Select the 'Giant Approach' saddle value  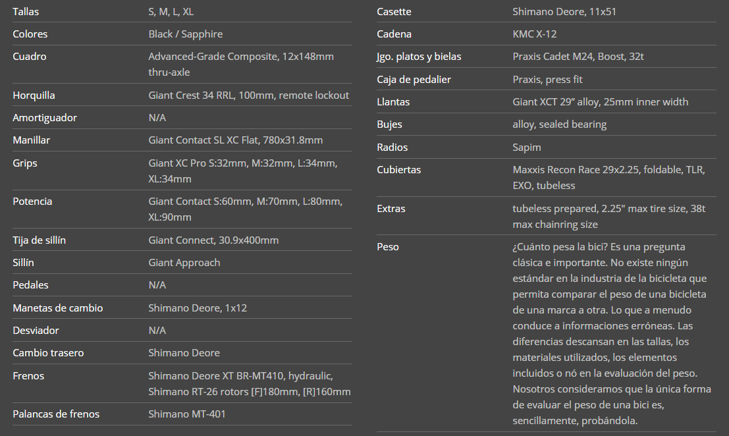pos(184,263)
